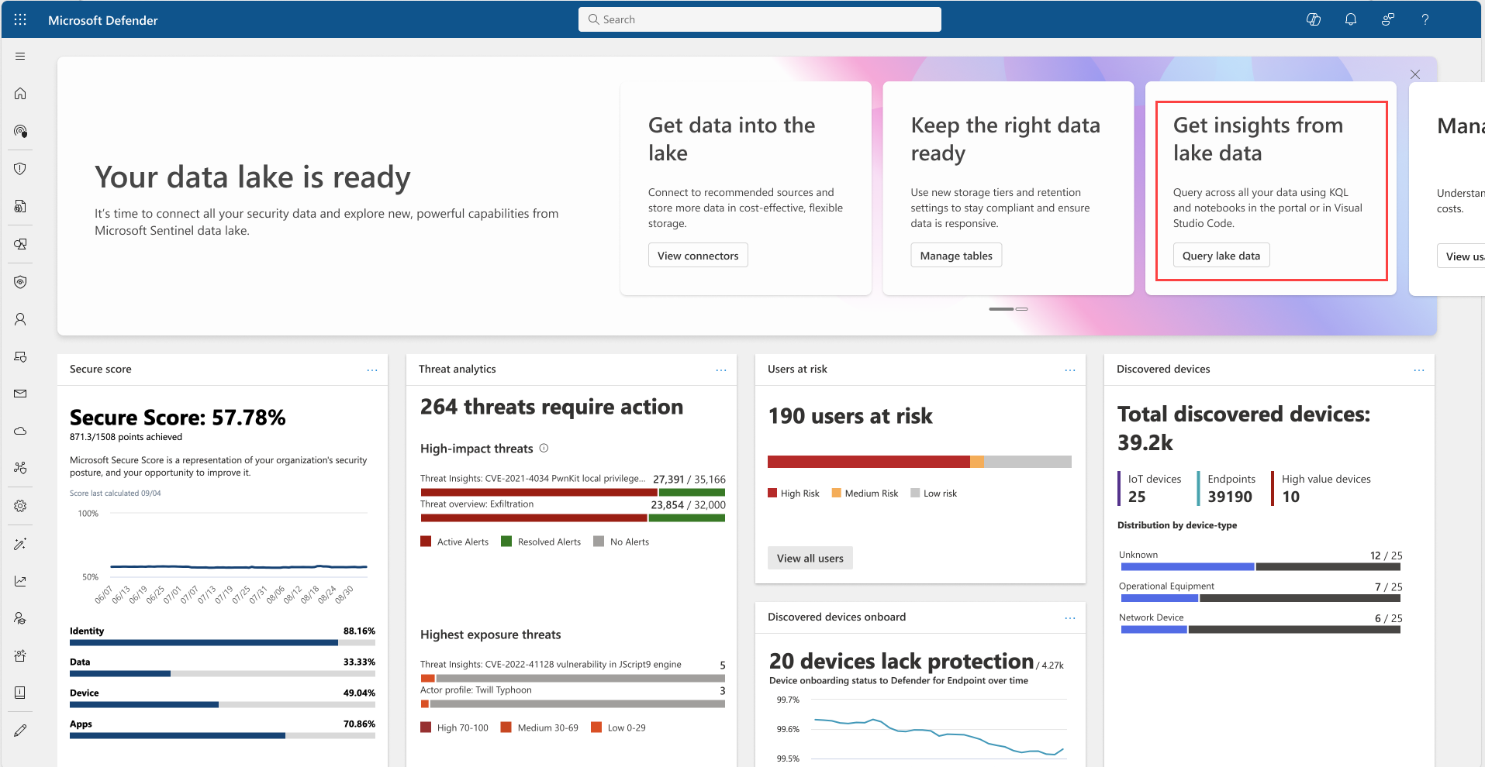
Task: Click the IoT devices count 25
Action: point(1137,497)
